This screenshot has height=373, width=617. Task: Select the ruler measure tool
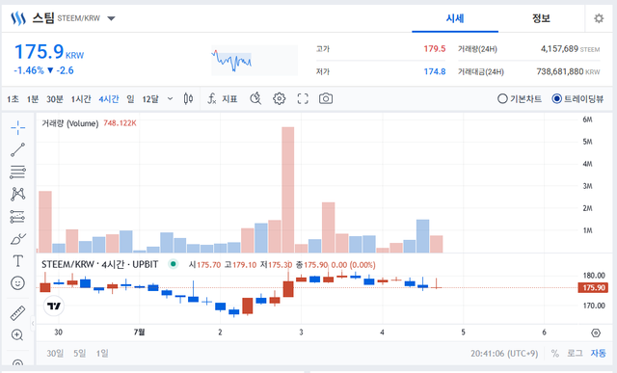pos(17,313)
